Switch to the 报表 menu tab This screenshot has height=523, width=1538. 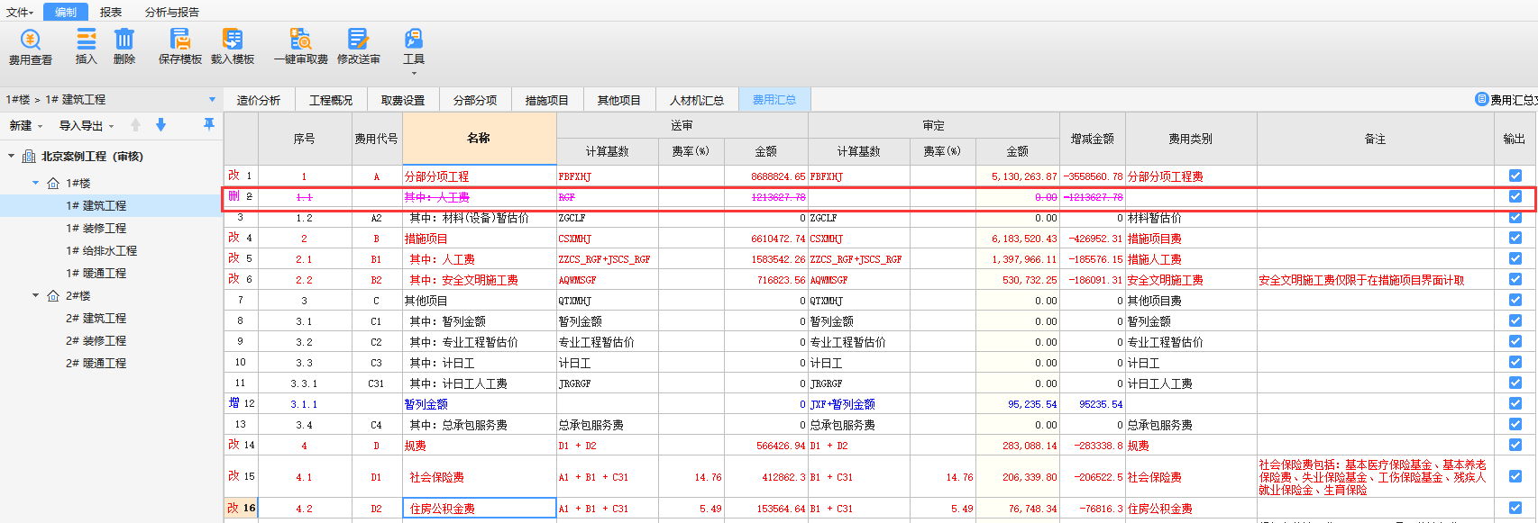111,12
